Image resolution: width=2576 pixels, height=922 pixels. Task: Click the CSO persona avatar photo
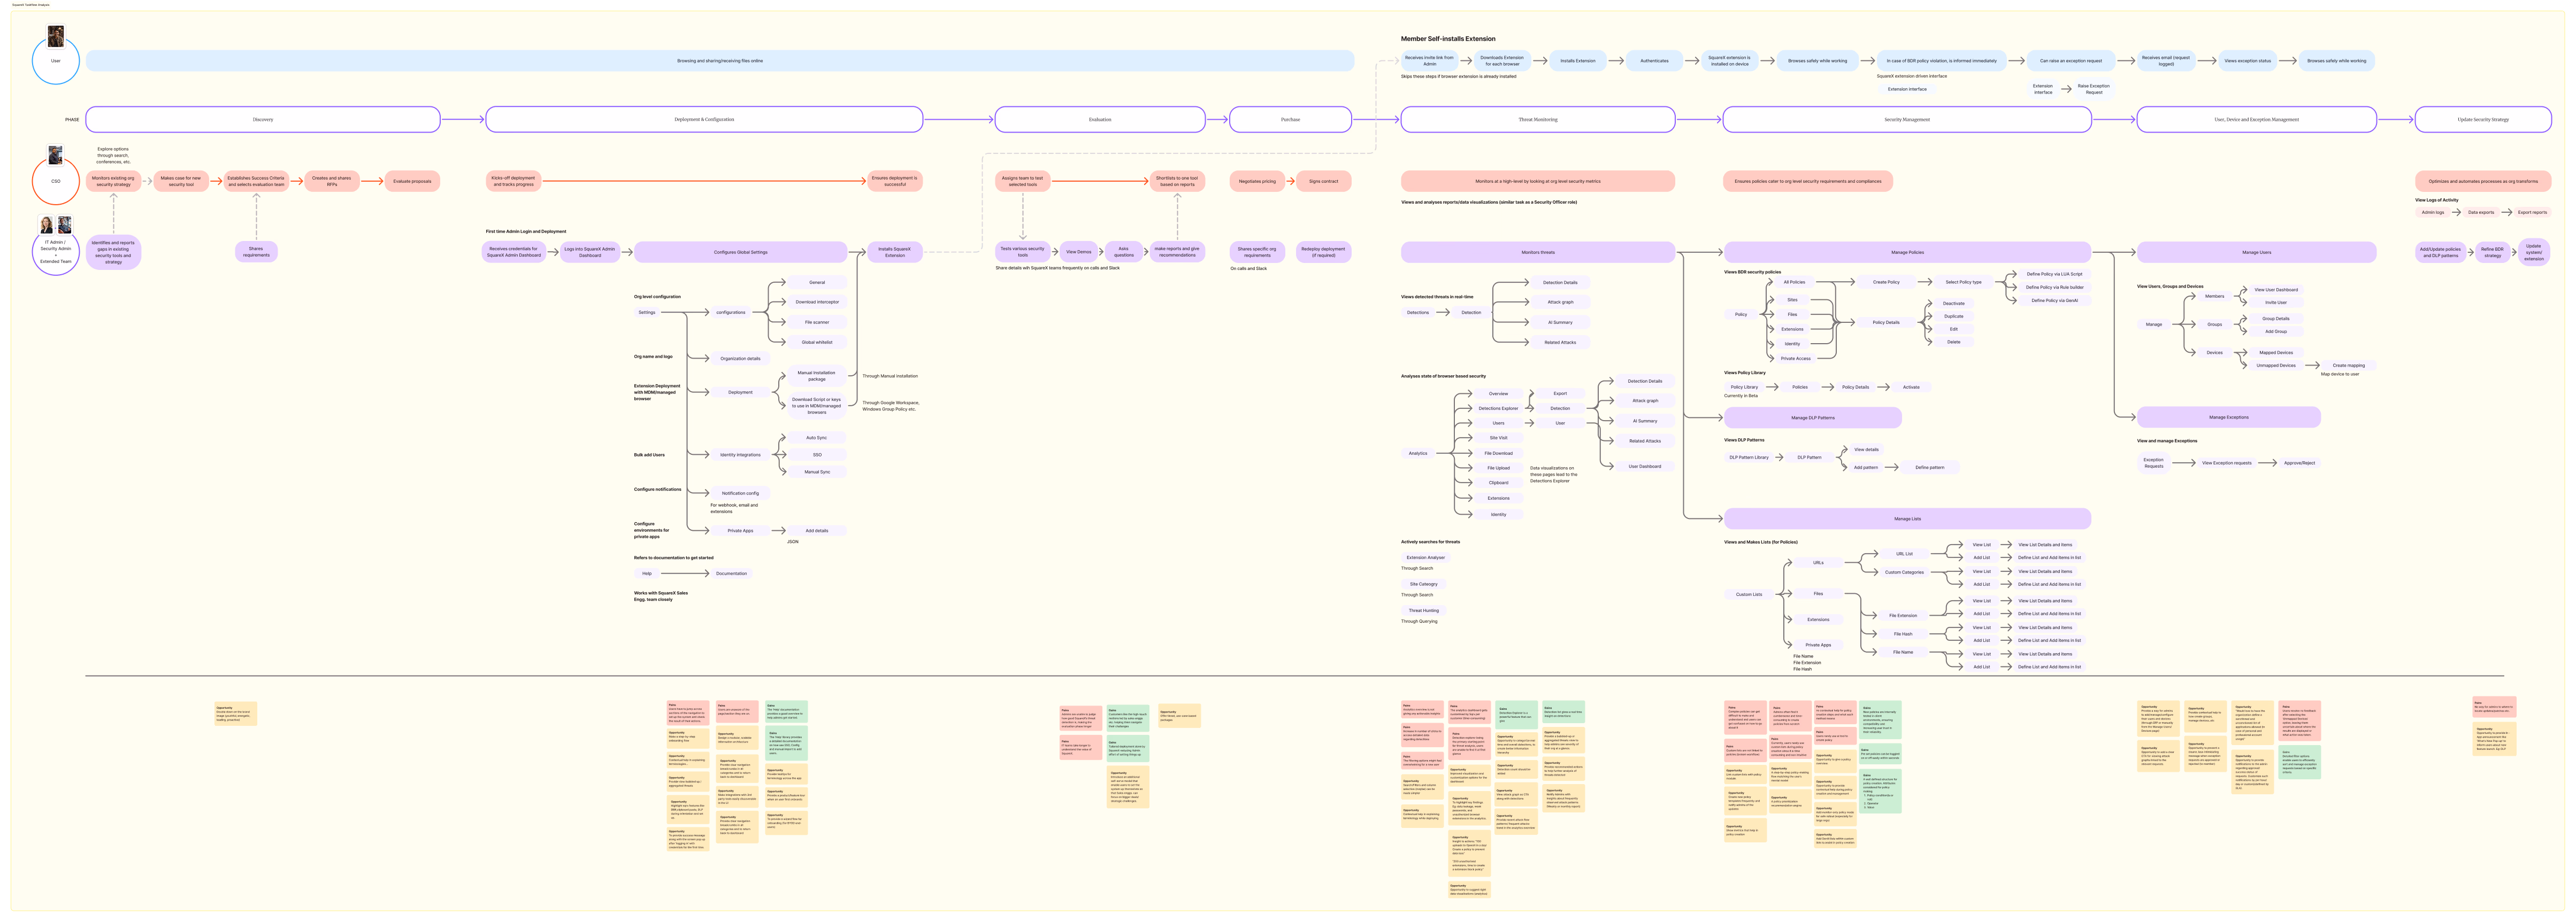click(55, 156)
